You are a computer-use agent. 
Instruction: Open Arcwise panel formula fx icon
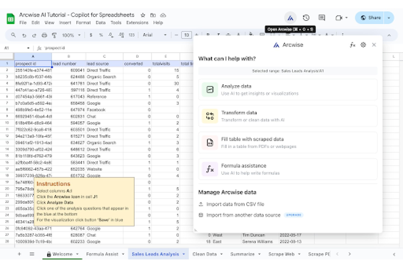[x=352, y=45]
